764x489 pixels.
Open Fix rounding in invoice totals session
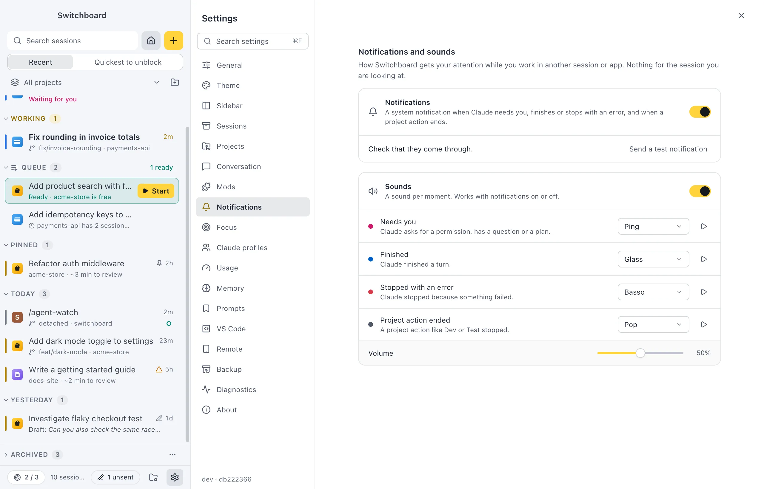pyautogui.click(x=92, y=142)
